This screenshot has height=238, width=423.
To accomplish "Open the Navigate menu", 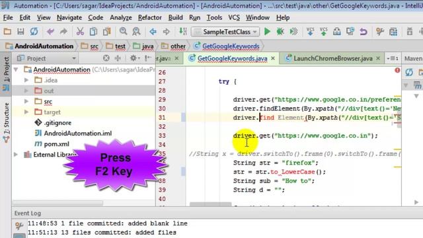I will pos(69,18).
